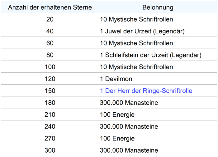Click the 100 Energie reward for 210 stars
Viewport: 218px width, 157px height.
coord(117,115)
